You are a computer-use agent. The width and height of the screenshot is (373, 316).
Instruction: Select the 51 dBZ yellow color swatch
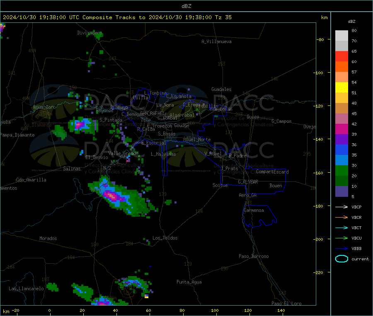tap(342, 88)
